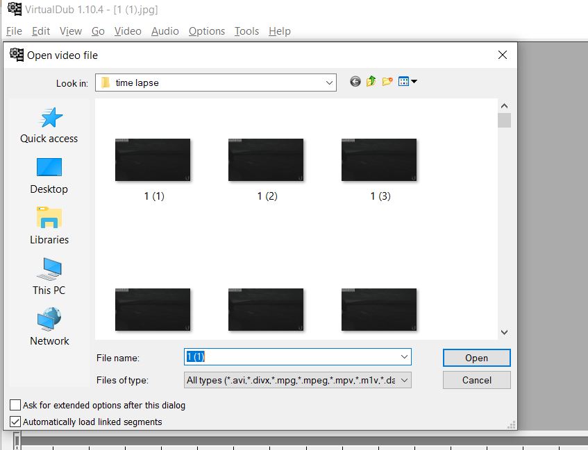The image size is (588, 450).
Task: Select the 1 (1) image thumbnail
Action: point(153,160)
